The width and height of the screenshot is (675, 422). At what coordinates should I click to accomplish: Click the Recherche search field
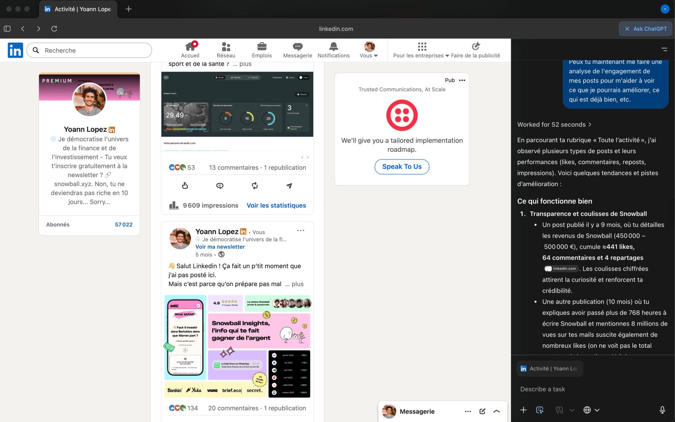(x=89, y=50)
